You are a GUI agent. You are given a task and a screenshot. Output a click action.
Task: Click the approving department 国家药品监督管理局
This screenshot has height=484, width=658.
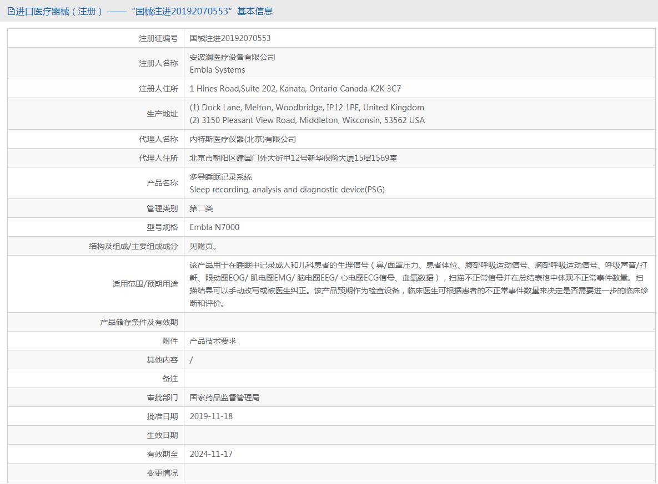pos(224,398)
